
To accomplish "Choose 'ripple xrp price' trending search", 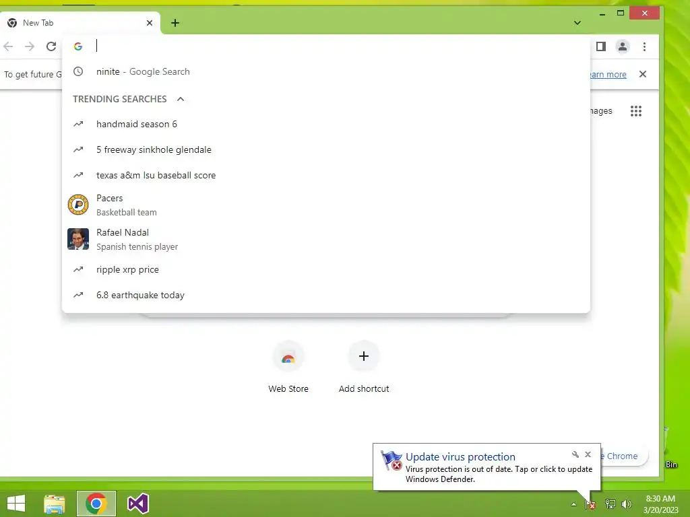I will point(326,269).
